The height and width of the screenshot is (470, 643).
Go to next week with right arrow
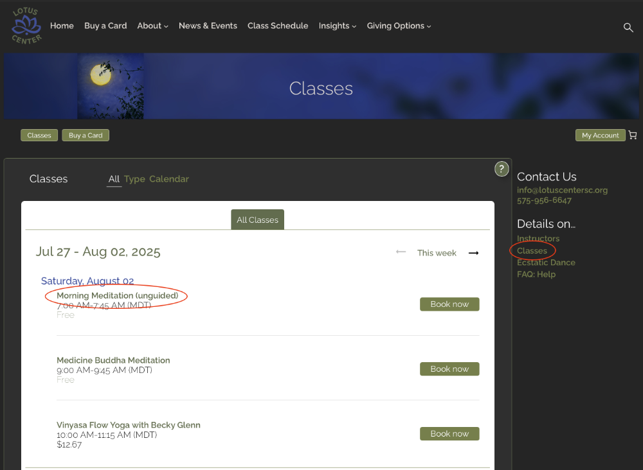[x=473, y=253]
